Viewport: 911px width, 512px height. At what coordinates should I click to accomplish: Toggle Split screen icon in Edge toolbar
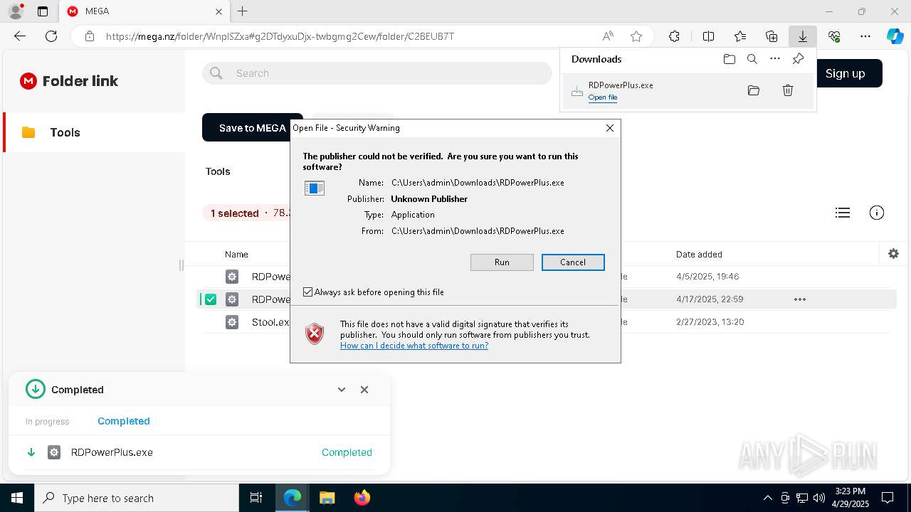click(708, 36)
